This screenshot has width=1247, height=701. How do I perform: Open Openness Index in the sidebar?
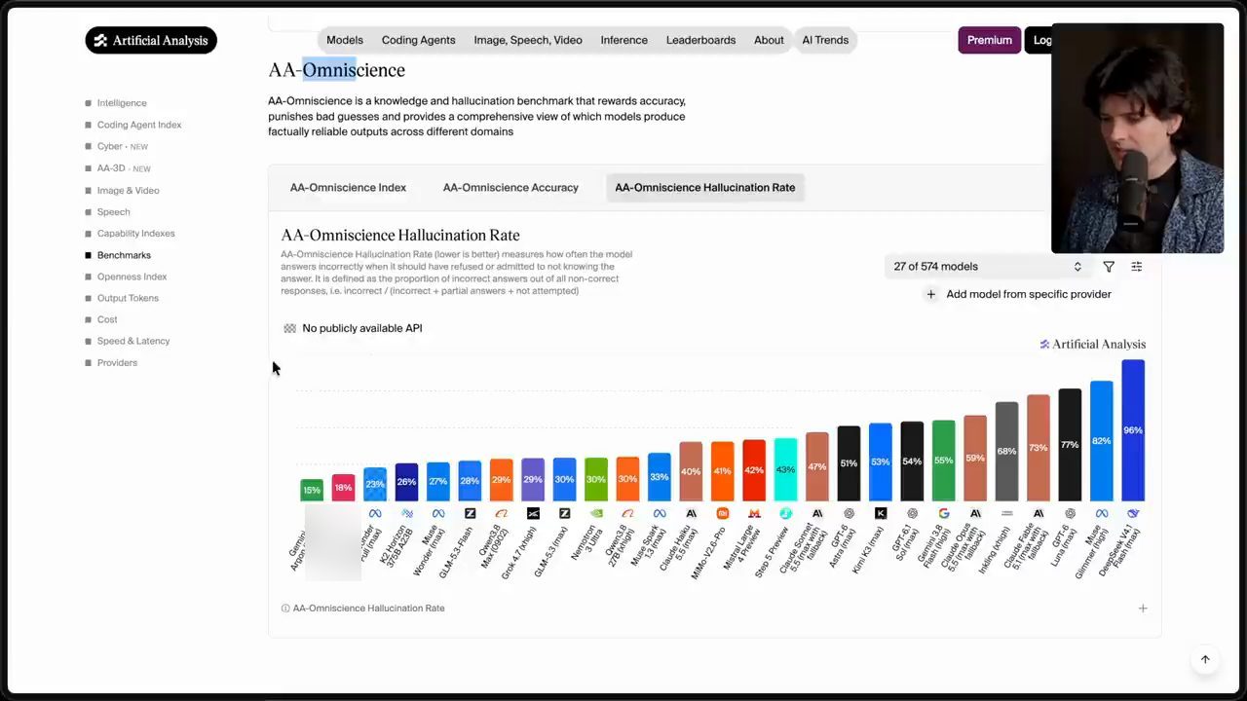tap(132, 277)
